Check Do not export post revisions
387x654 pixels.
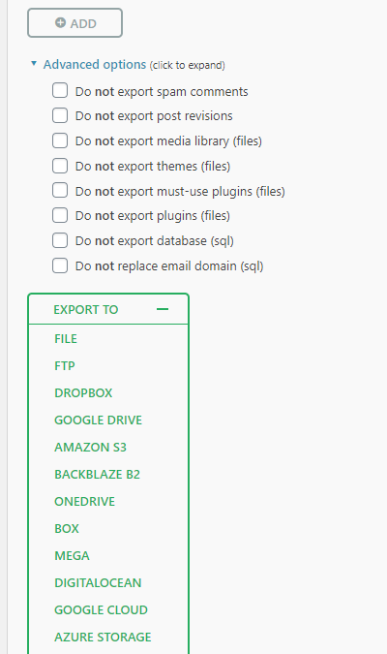[60, 115]
